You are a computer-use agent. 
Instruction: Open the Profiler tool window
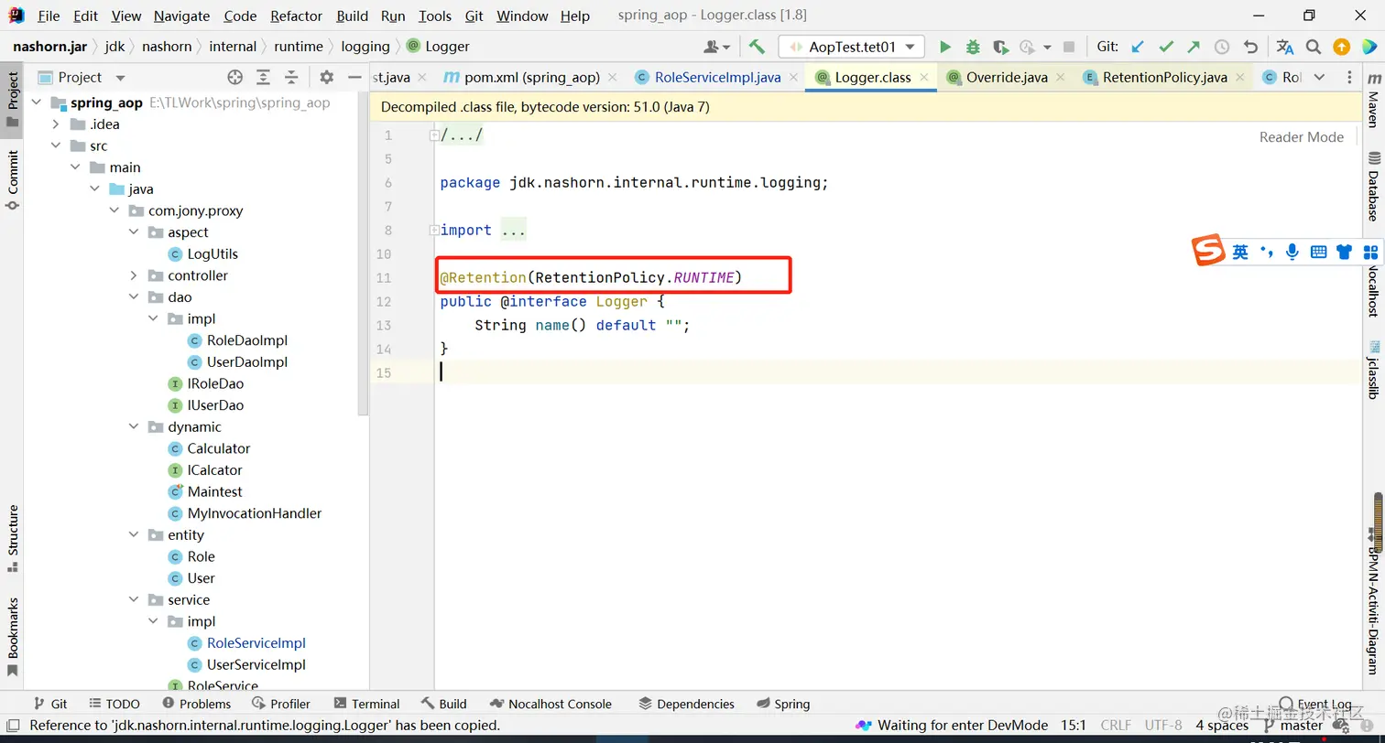(x=280, y=704)
